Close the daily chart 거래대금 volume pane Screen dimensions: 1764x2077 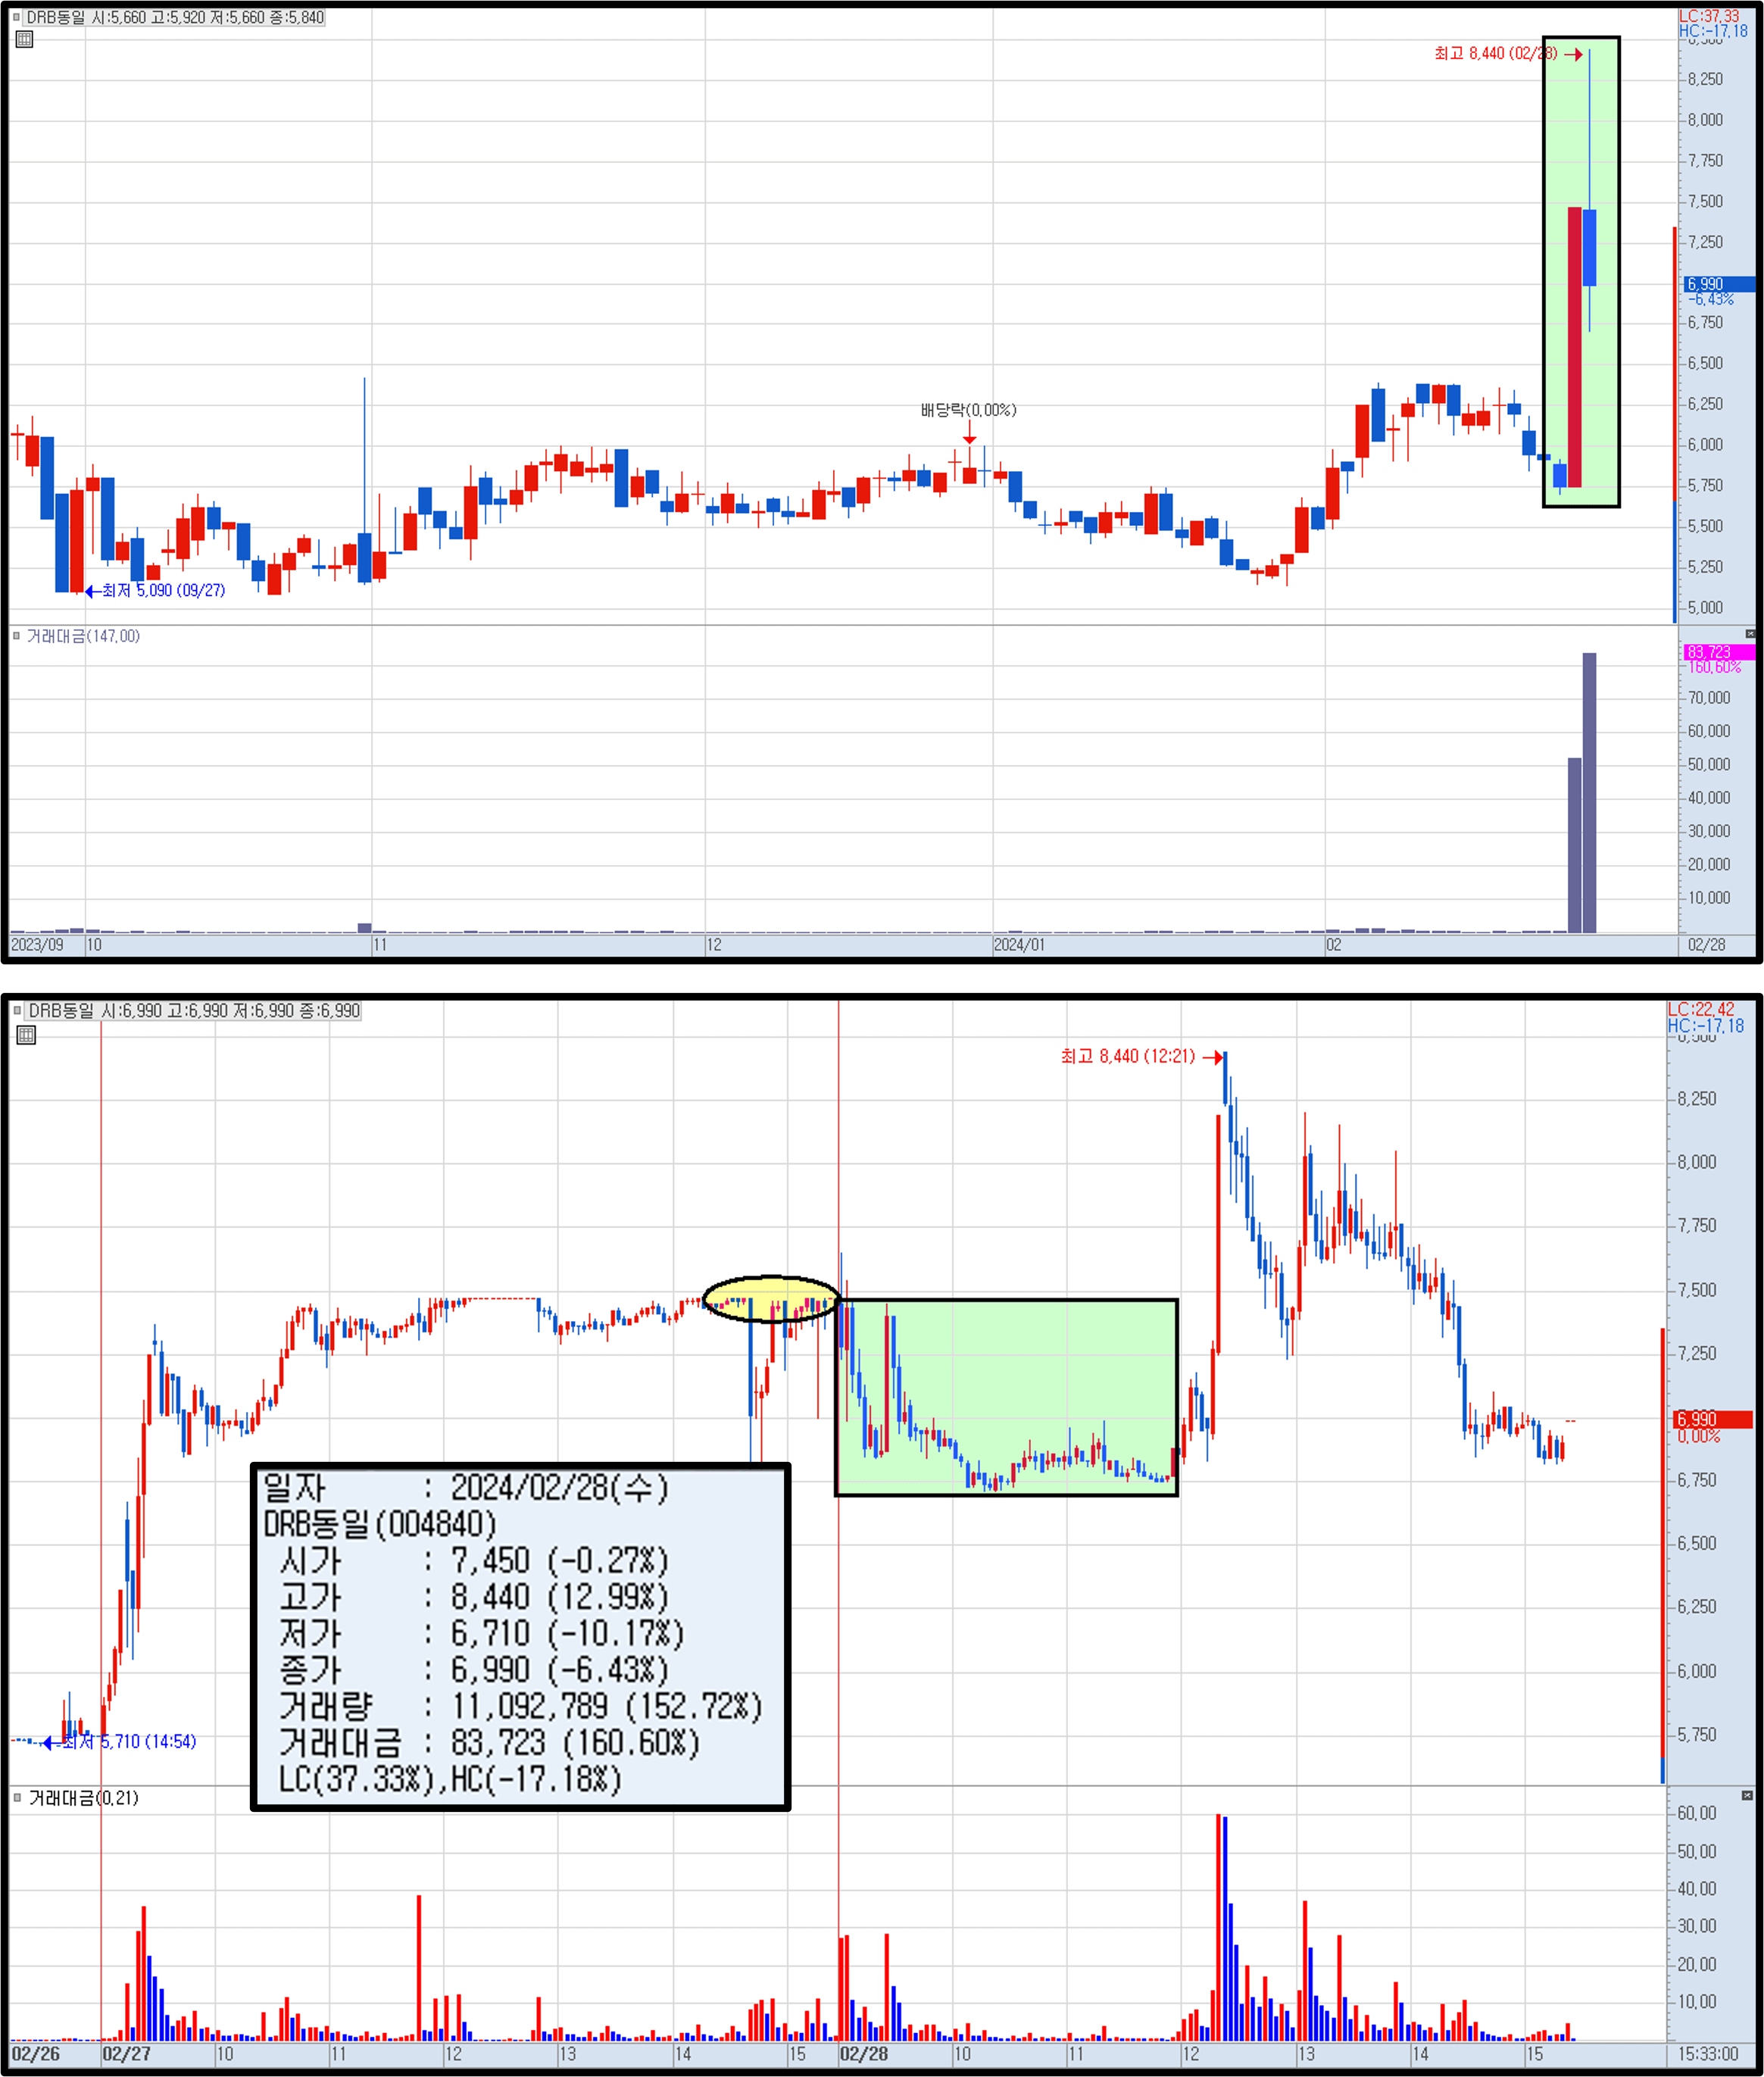pyautogui.click(x=1750, y=634)
